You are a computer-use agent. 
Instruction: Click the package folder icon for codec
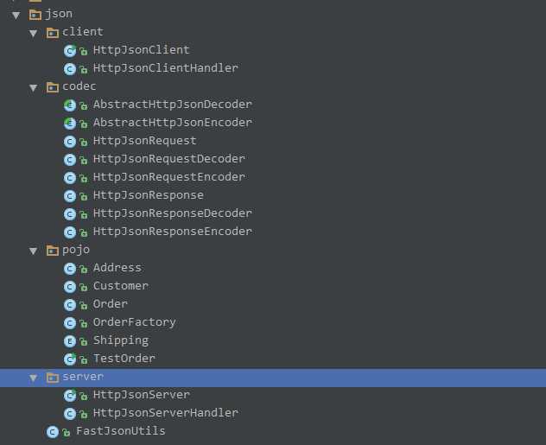[x=53, y=86]
